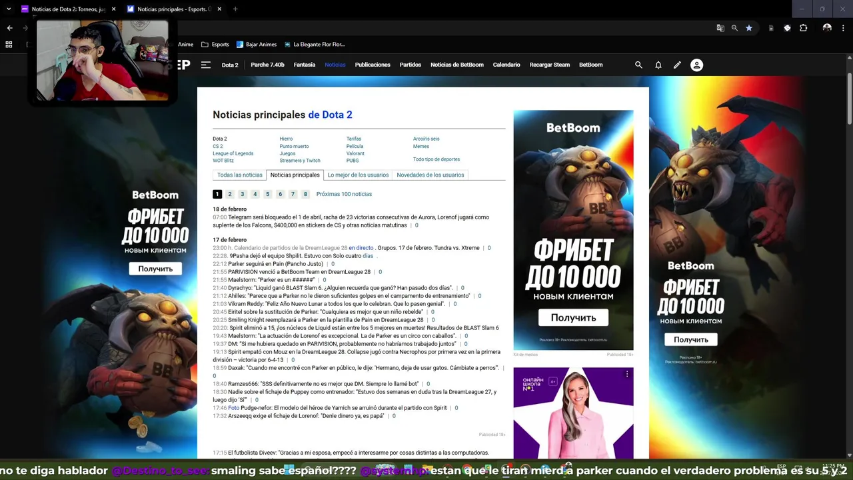The width and height of the screenshot is (853, 480).
Task: Switch to 'Lo mejor de los usuarios' tab
Action: pos(358,175)
